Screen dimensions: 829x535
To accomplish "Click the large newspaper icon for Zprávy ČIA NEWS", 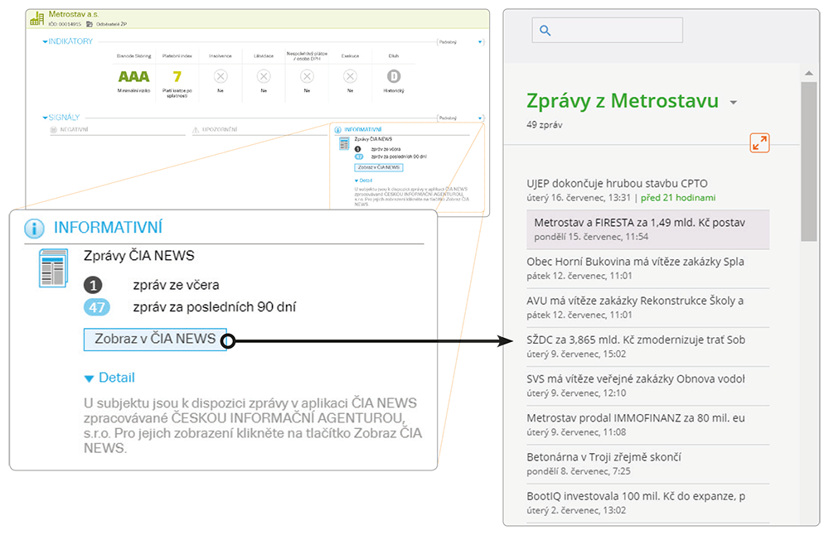I will point(54,267).
